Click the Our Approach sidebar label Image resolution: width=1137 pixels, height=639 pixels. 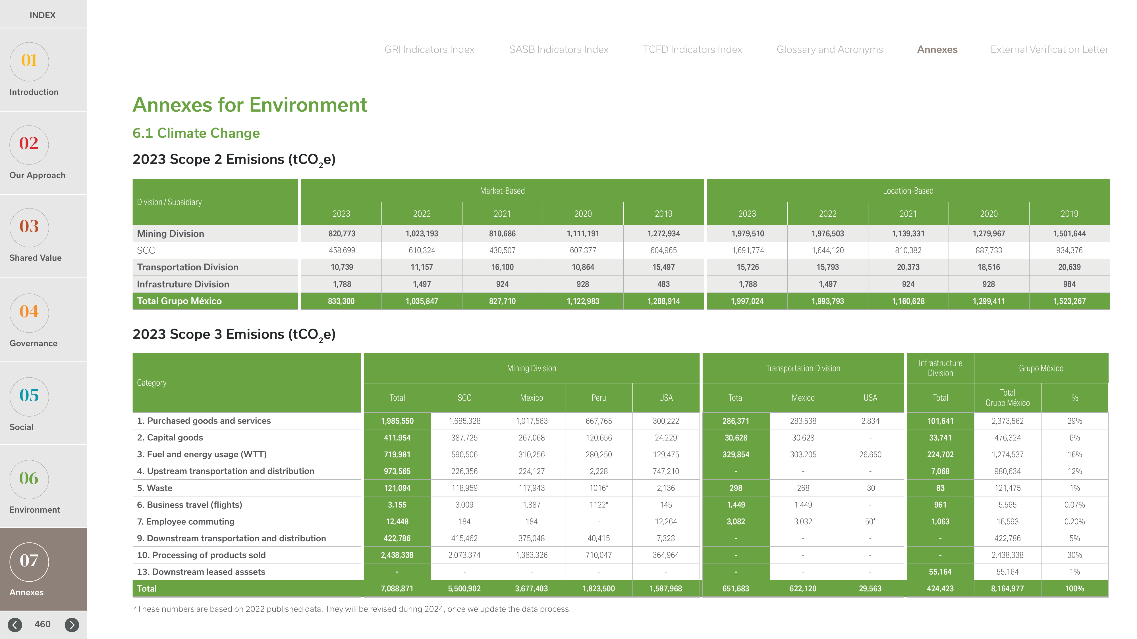tap(38, 175)
